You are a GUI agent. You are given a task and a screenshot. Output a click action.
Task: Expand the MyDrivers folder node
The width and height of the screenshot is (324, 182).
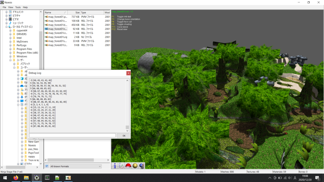click(11, 42)
